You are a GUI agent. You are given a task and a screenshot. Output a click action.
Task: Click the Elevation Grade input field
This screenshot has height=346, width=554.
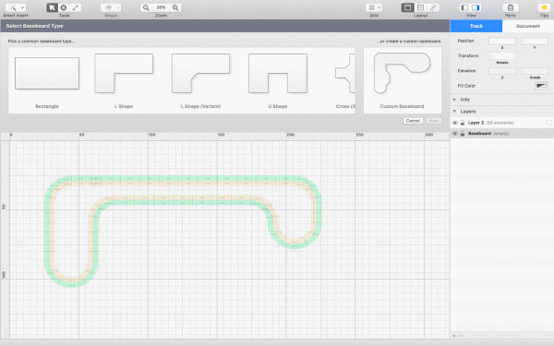click(x=535, y=71)
